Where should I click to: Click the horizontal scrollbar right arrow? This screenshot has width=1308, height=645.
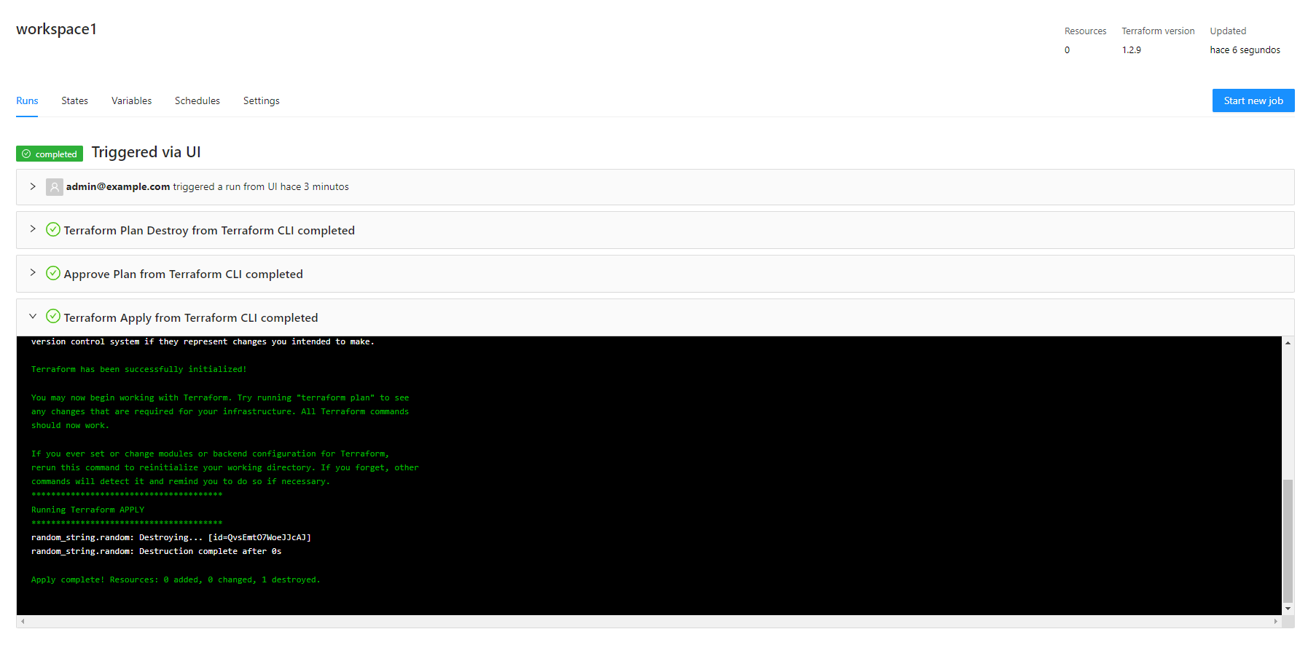coord(1276,622)
